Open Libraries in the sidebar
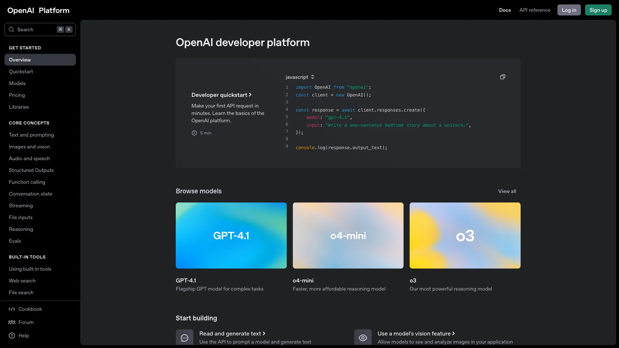Viewport: 619px width, 348px height. [x=40, y=107]
